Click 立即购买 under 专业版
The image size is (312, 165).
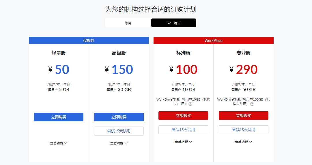pyautogui.click(x=244, y=116)
